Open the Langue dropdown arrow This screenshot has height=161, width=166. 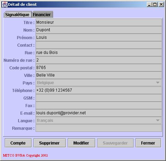[x=158, y=120]
